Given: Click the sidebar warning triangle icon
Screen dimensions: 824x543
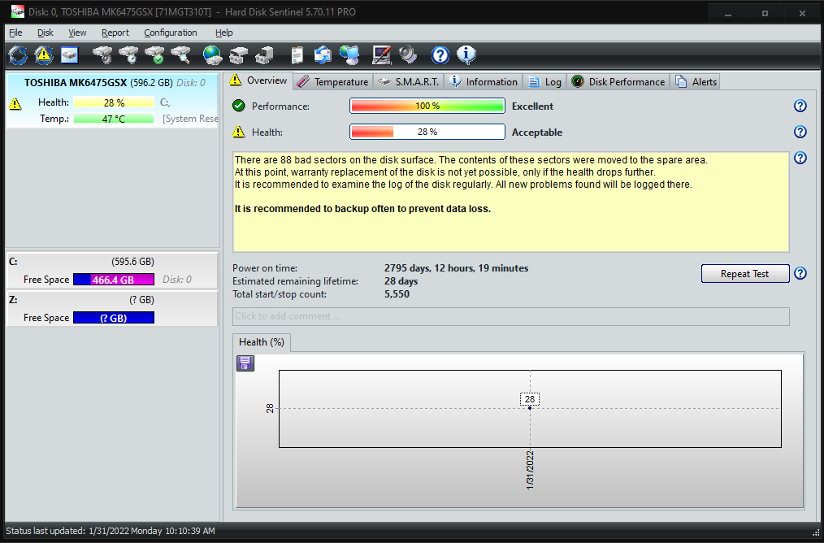Looking at the screenshot, I should tap(15, 104).
